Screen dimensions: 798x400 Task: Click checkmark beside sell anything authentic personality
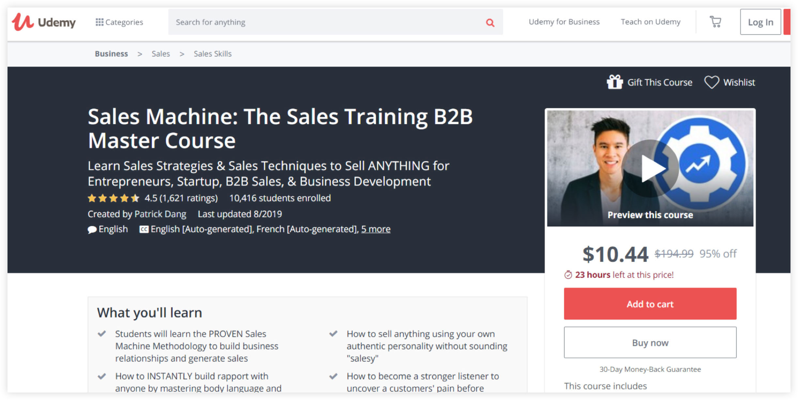click(333, 334)
